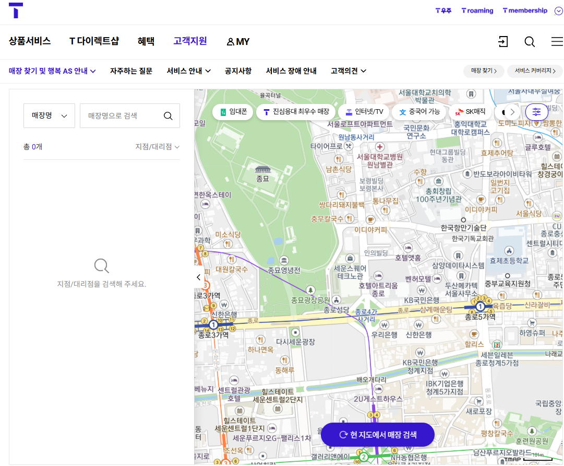Click the 효제초등학교 school marker

tap(509, 251)
